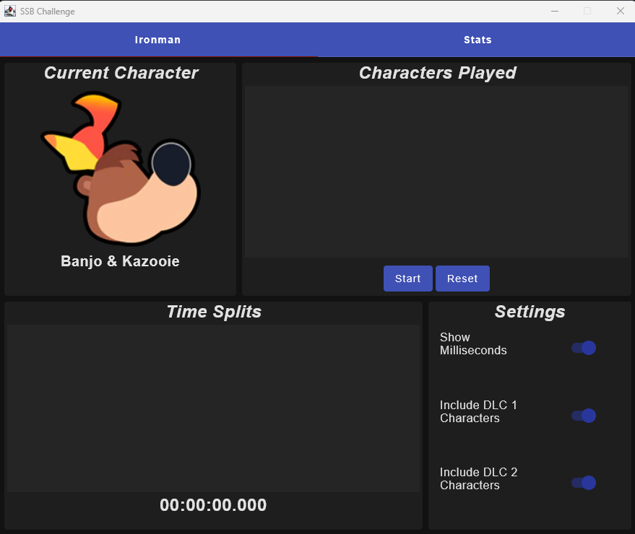Click the Time Splits heading

click(x=214, y=312)
